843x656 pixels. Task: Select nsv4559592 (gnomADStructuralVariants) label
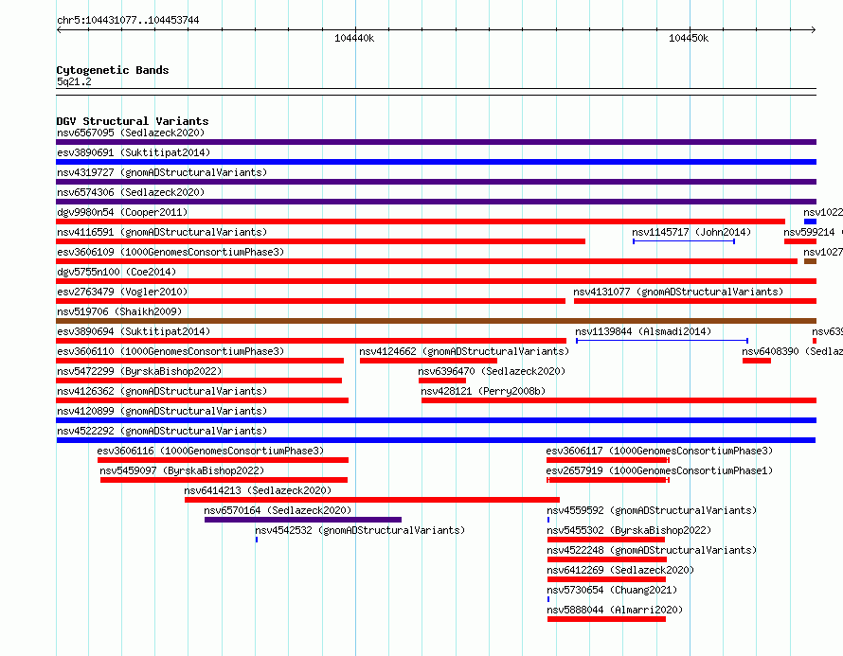click(652, 510)
